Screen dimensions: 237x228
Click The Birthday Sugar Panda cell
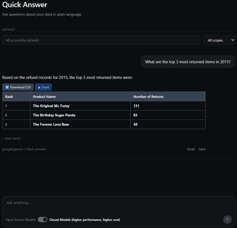(80, 115)
